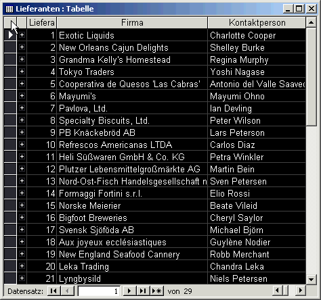
Task: Expand the Grandma Kelly's Homestead row
Action: point(22,59)
